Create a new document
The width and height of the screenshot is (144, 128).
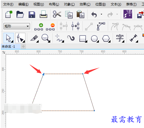tap(9, 14)
